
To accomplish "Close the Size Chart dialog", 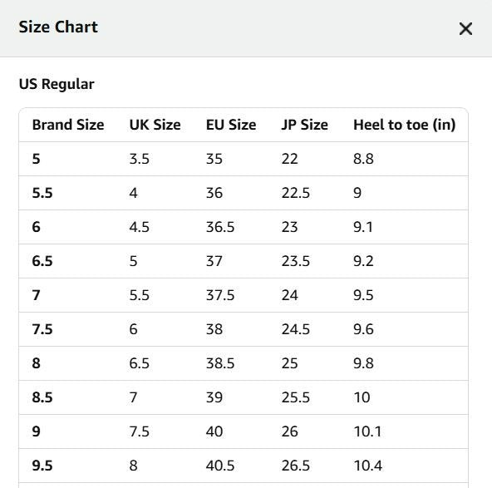I will 465,29.
